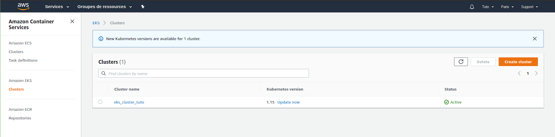This screenshot has width=555, height=137.
Task: Open the Services dropdown menu
Action: coord(57,7)
